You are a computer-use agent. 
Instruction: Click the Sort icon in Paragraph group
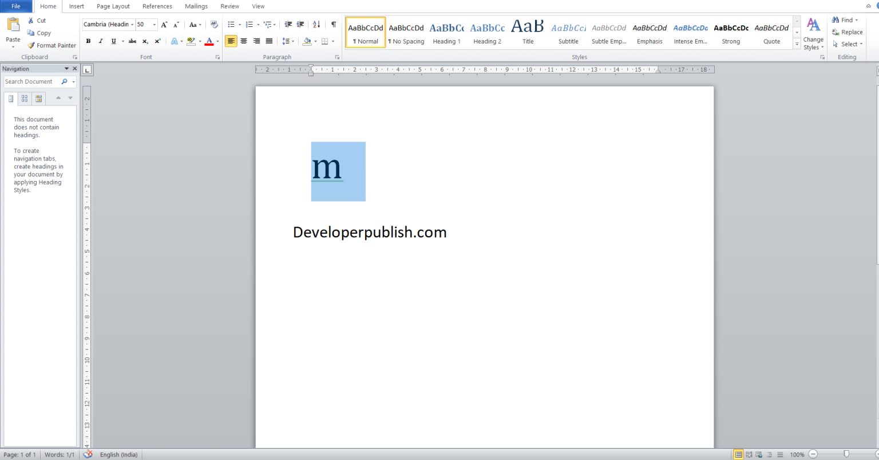[x=316, y=24]
